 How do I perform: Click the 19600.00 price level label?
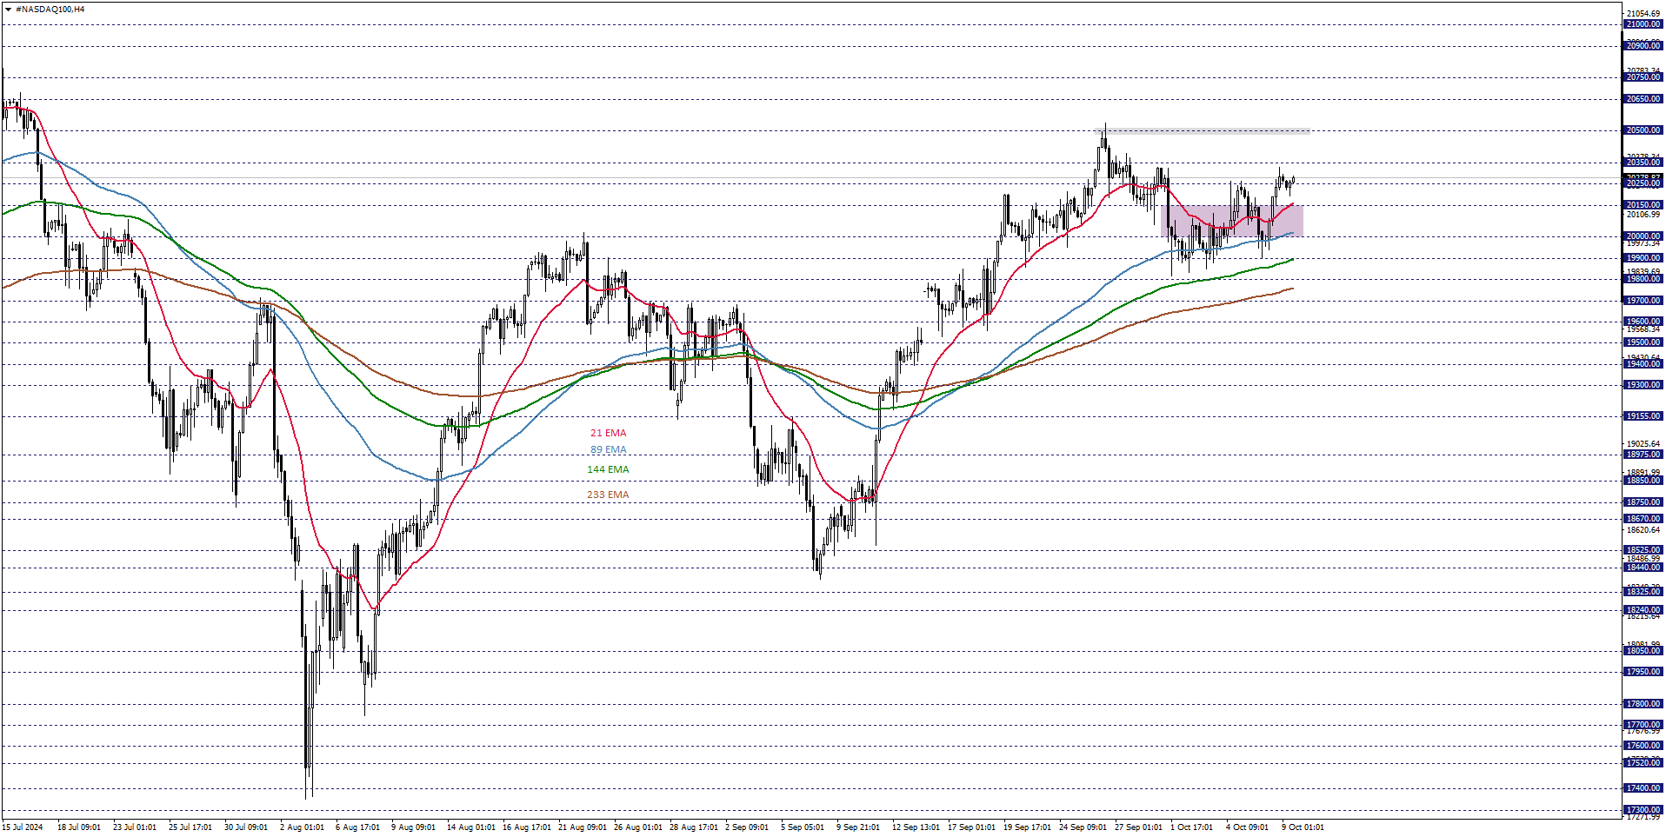[x=1643, y=322]
